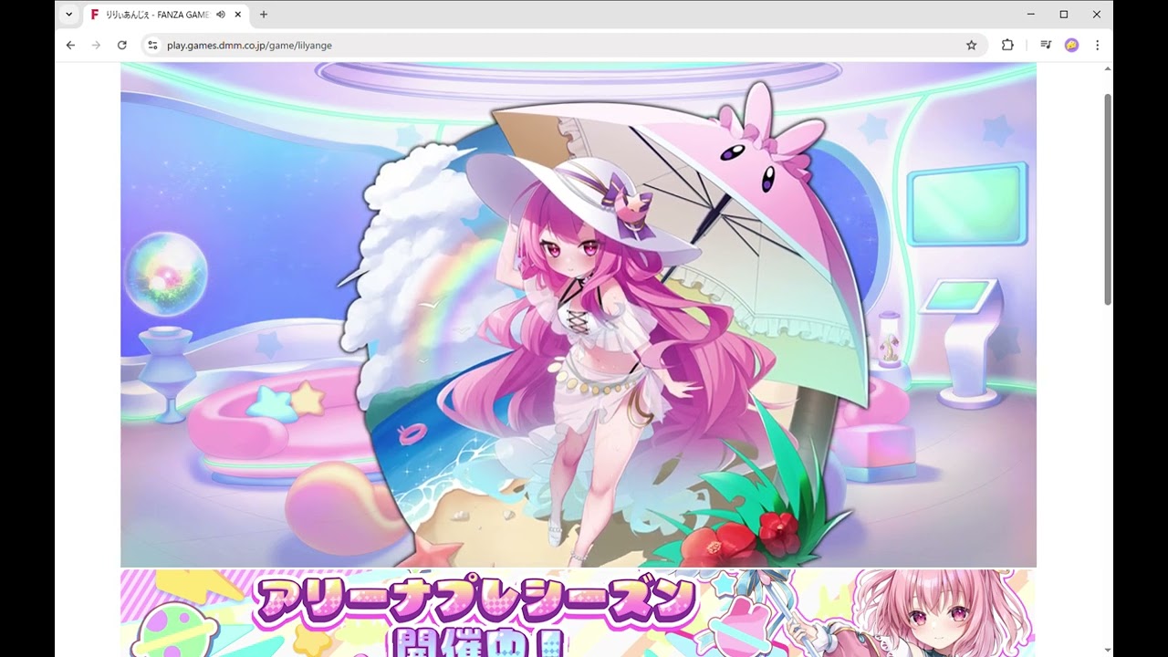Image resolution: width=1168 pixels, height=657 pixels.
Task: Open the アリーナプレシーズン event banner
Action: click(579, 613)
